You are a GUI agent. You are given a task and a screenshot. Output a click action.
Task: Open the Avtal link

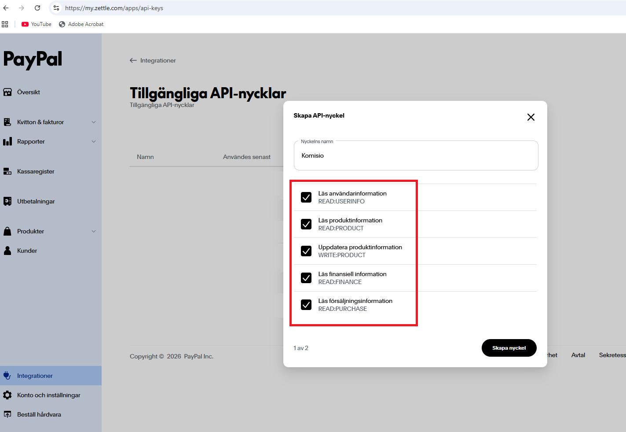click(x=578, y=355)
